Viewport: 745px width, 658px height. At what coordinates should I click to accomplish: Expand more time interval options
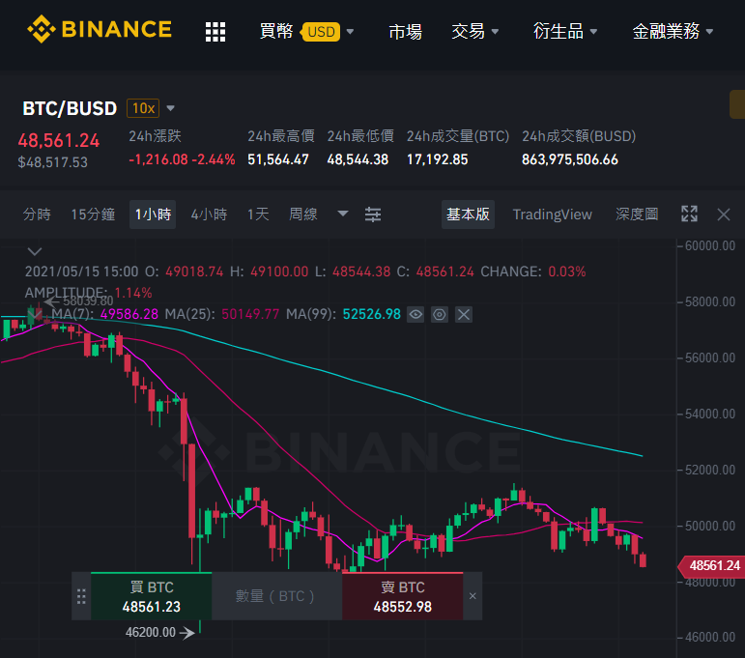pos(343,214)
